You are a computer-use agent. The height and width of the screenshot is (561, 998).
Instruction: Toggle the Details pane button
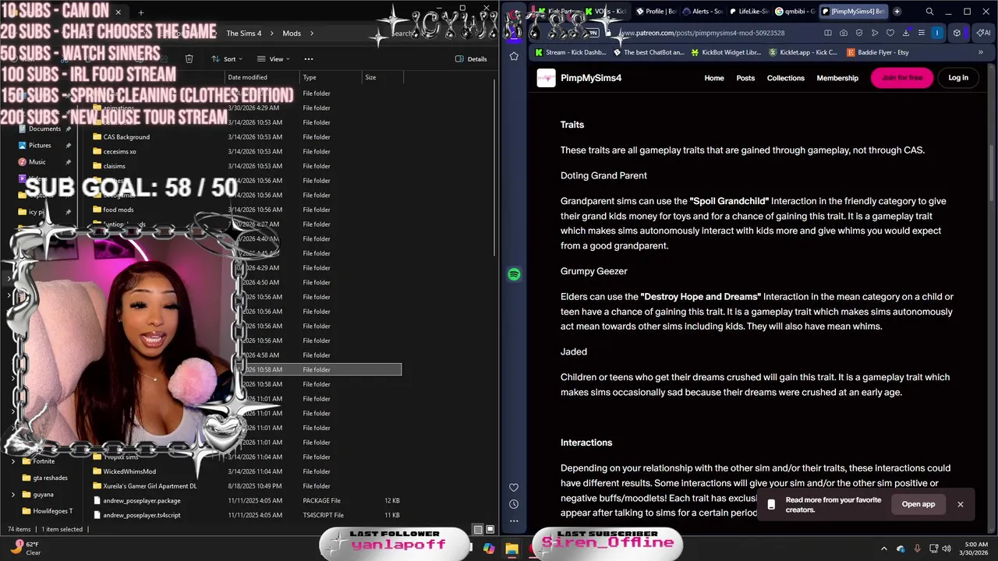(x=472, y=58)
